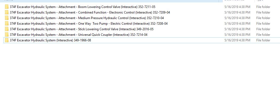Select the 374F Excavator Hydraulic System 349-1966-08 name
280x101 pixels.
[x=50, y=40]
